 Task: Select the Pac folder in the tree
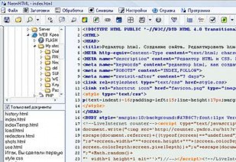tap(55, 90)
